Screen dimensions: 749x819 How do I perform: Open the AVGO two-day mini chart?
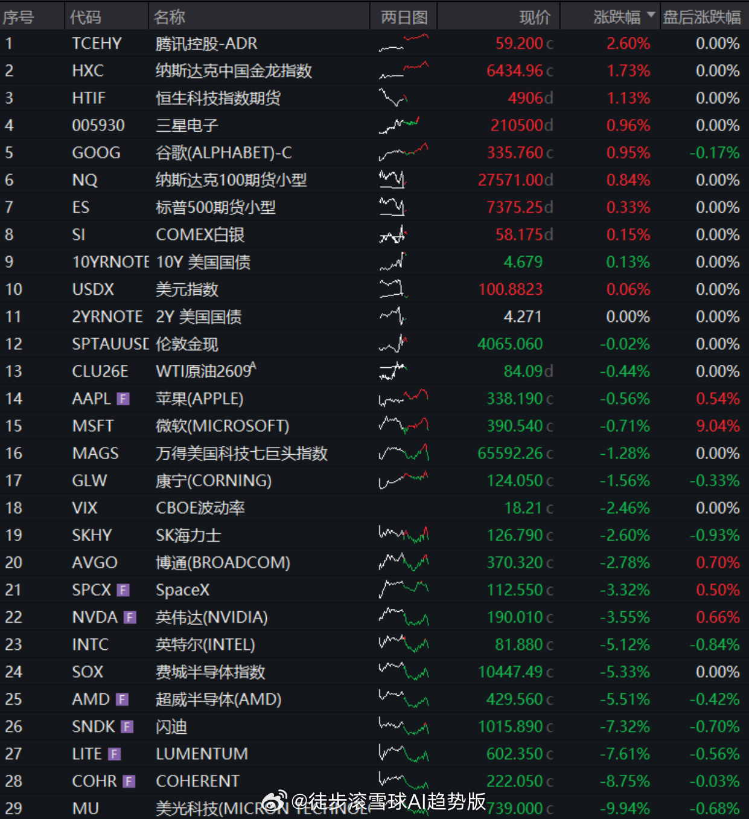[x=404, y=562]
